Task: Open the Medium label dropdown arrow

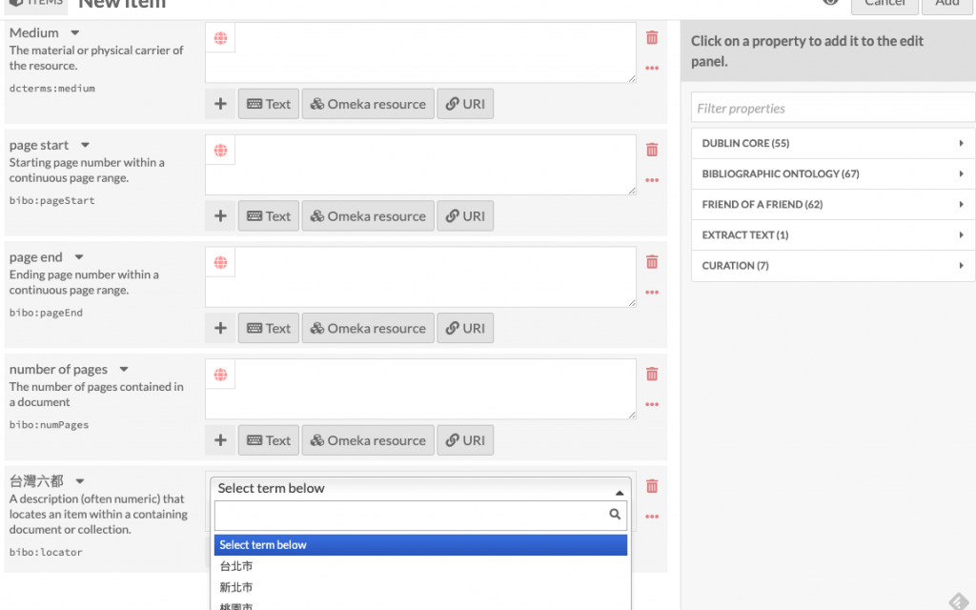Action: [x=75, y=33]
